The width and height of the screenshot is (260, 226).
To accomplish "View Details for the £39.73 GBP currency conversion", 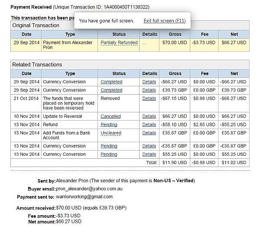I will click(149, 90).
